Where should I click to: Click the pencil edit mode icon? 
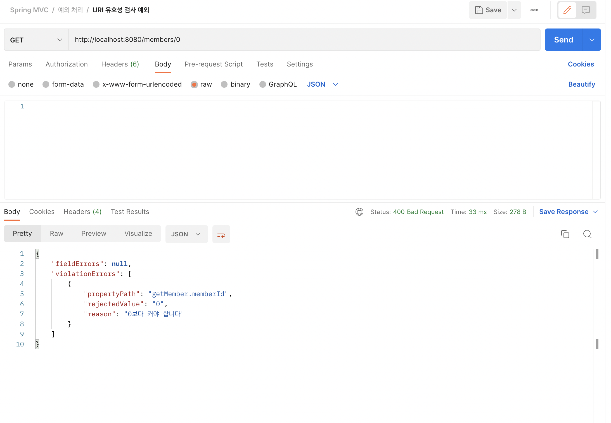(567, 10)
